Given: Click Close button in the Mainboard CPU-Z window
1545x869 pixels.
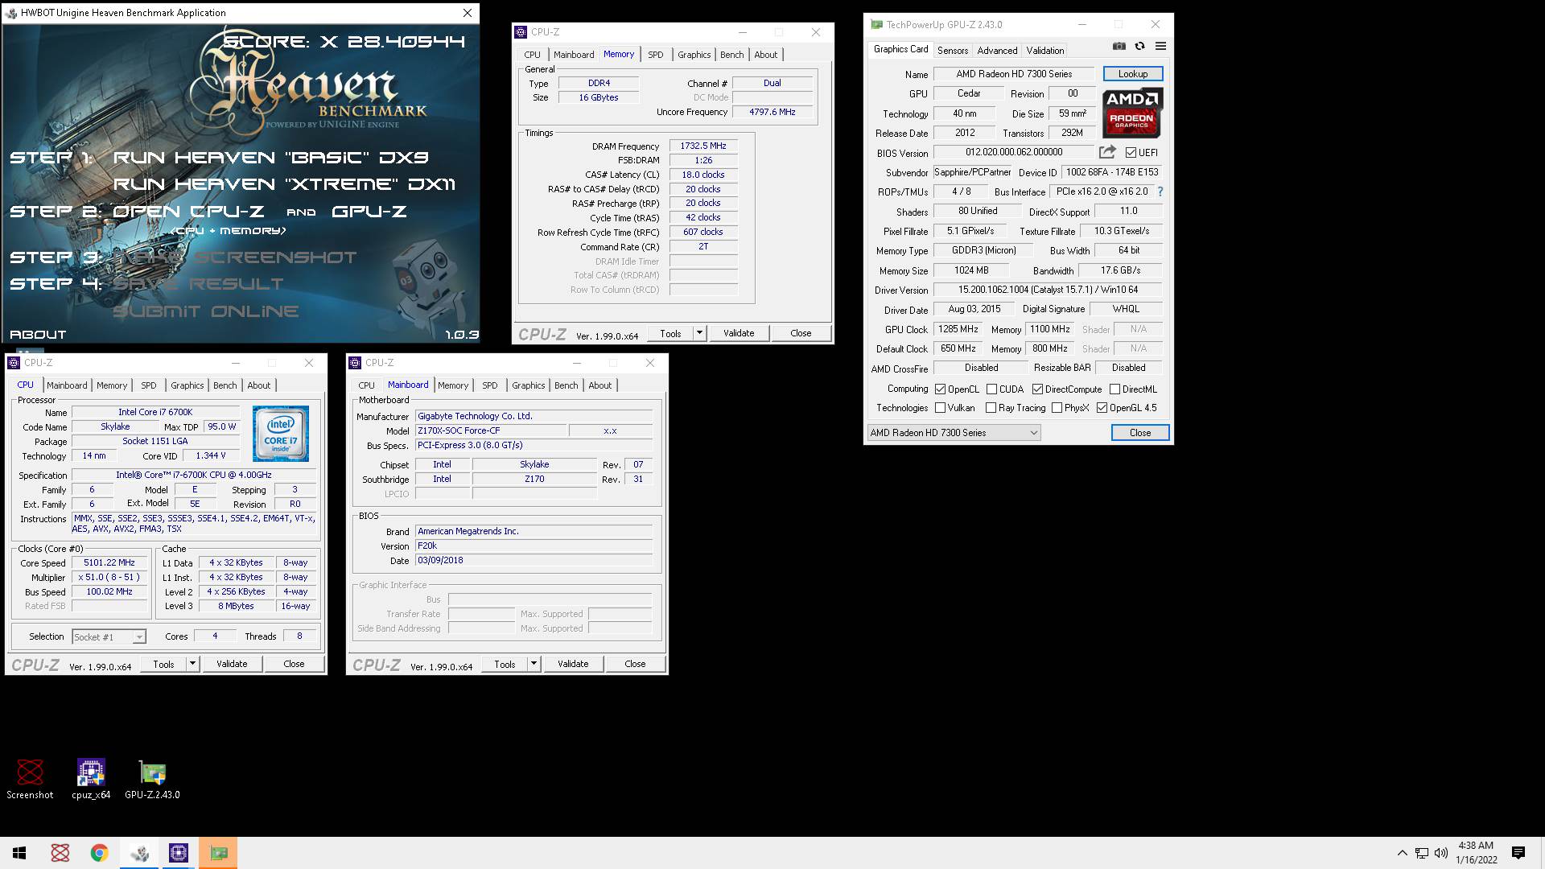Looking at the screenshot, I should (635, 664).
